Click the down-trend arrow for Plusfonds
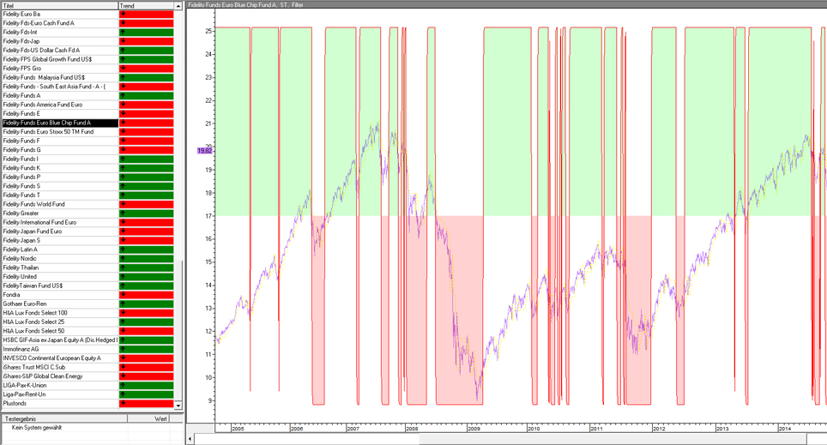This screenshot has height=445, width=827. [x=124, y=403]
